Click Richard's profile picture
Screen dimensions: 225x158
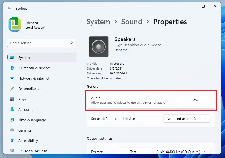(x=15, y=25)
